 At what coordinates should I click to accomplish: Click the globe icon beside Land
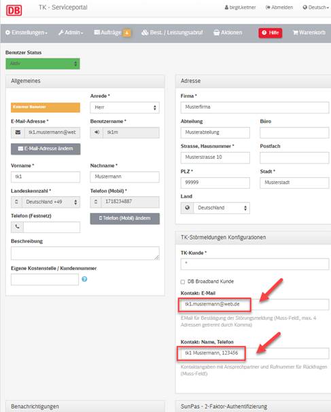pyautogui.click(x=188, y=208)
